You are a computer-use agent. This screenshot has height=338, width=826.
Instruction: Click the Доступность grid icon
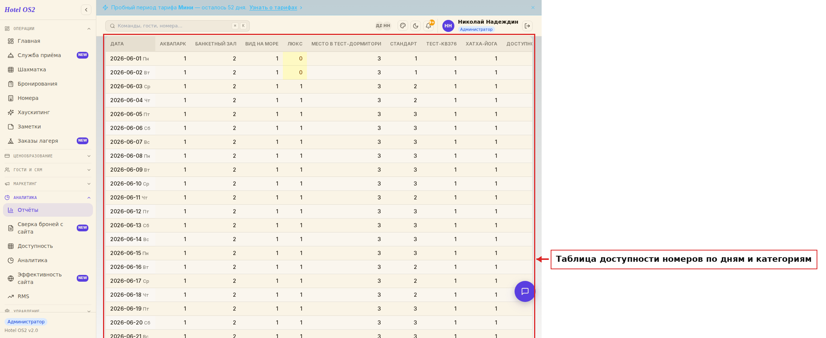[x=11, y=246]
